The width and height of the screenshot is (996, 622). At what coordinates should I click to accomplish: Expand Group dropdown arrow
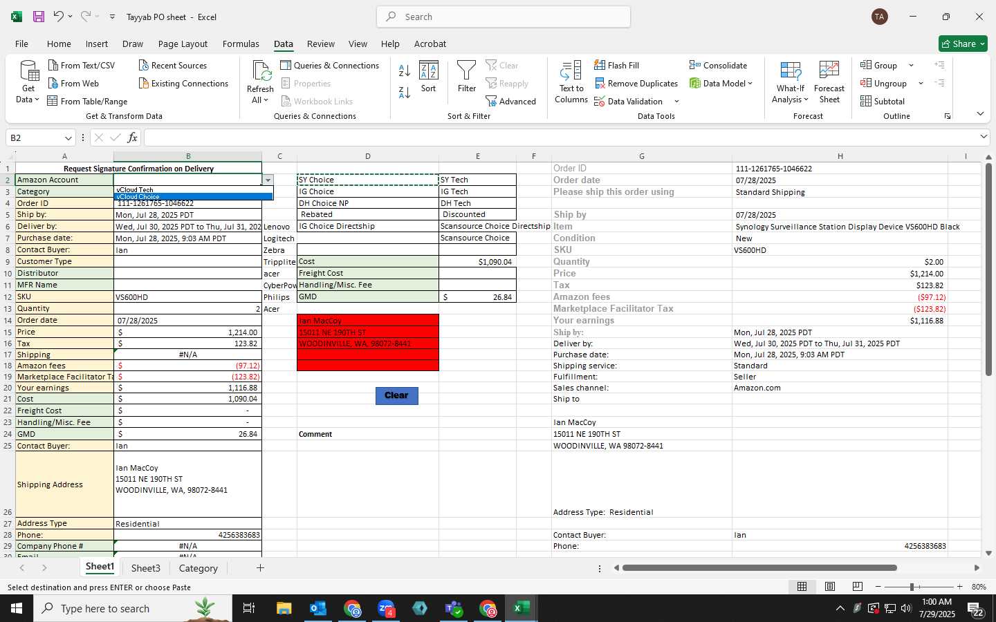point(911,65)
